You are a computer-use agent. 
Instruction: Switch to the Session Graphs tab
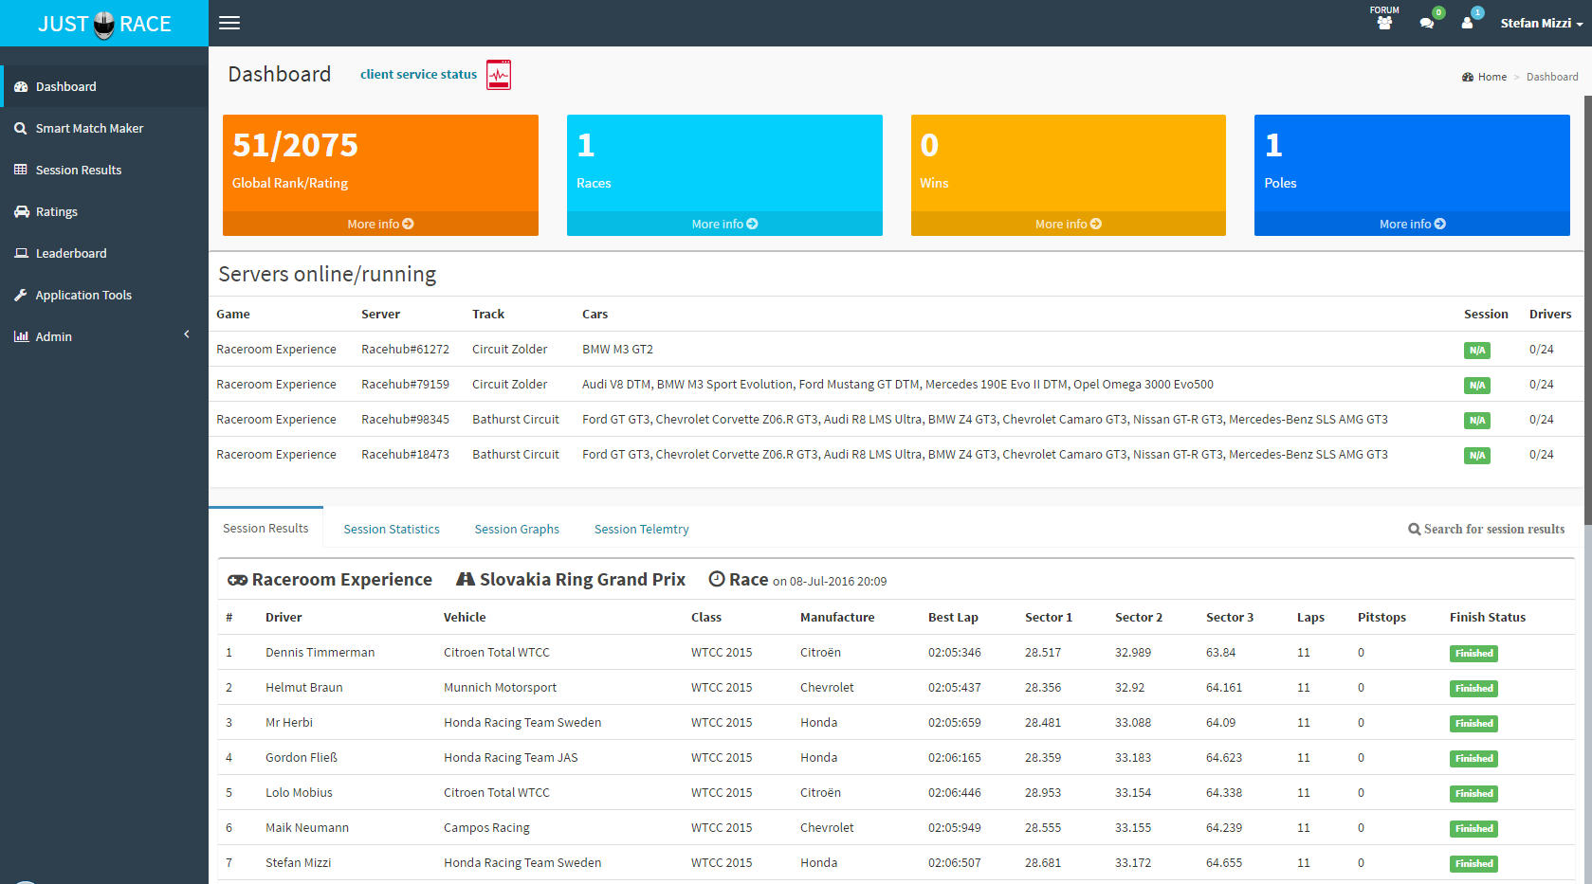(x=517, y=529)
